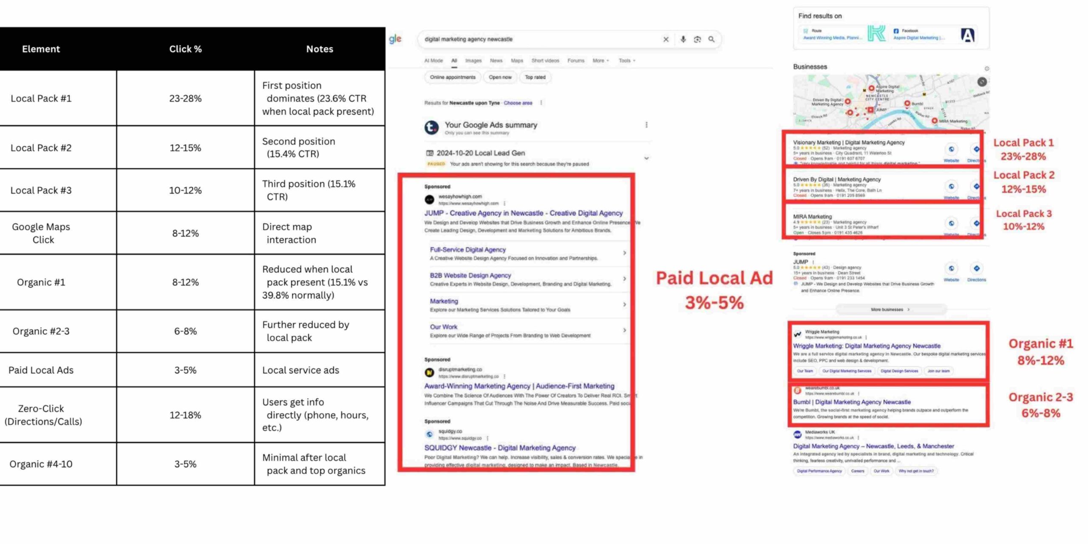Expand the Local Lead Gen campaign chevron

pos(646,158)
